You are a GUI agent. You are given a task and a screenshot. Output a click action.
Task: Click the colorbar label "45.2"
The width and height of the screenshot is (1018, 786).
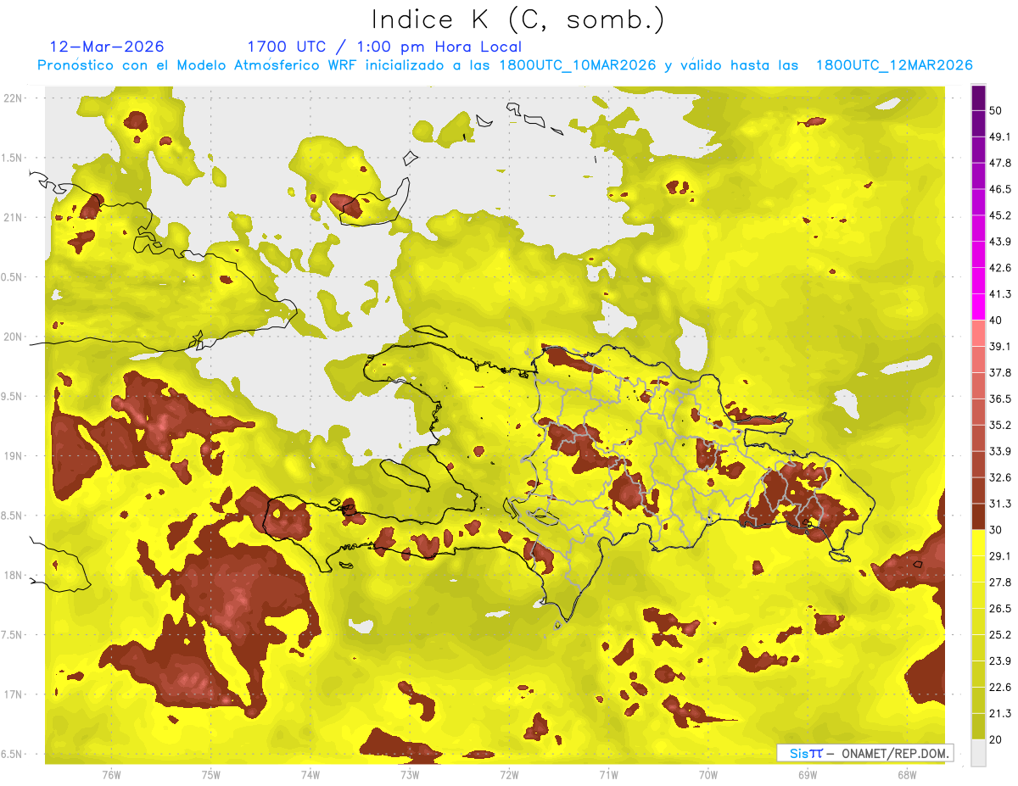pos(1000,215)
